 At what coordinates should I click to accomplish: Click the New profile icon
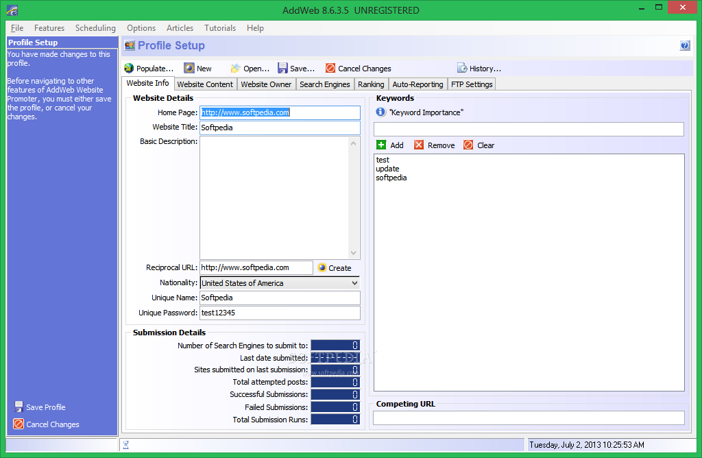pyautogui.click(x=189, y=68)
